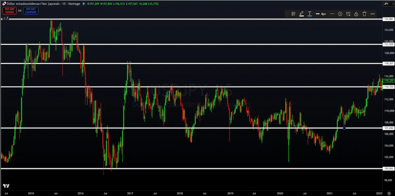Open drawing settings hexagon icon
This screenshot has width=395, height=196.
pyautogui.click(x=340, y=14)
